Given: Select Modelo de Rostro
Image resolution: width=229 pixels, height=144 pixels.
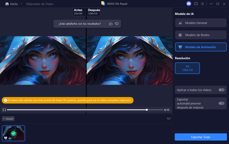Looking at the screenshot, I should point(201,35).
